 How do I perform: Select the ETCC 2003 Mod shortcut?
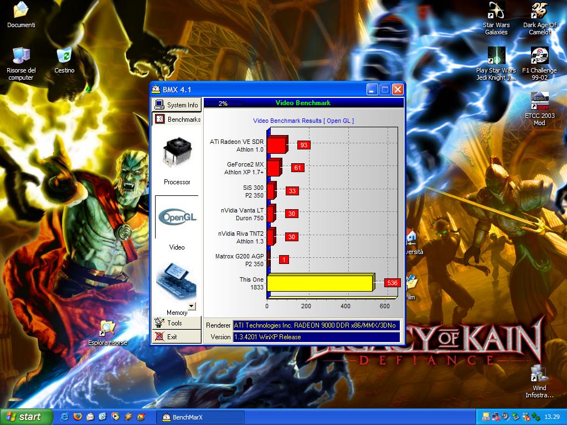coord(539,109)
